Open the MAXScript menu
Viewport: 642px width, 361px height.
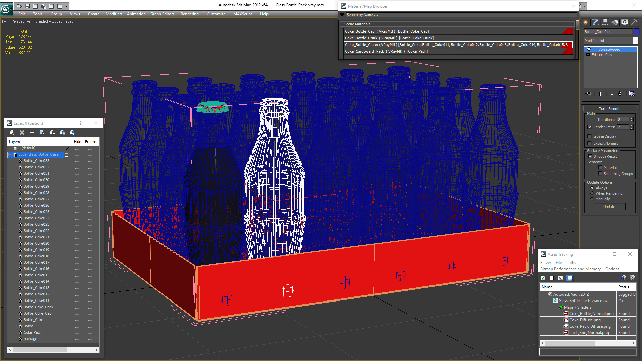[242, 14]
